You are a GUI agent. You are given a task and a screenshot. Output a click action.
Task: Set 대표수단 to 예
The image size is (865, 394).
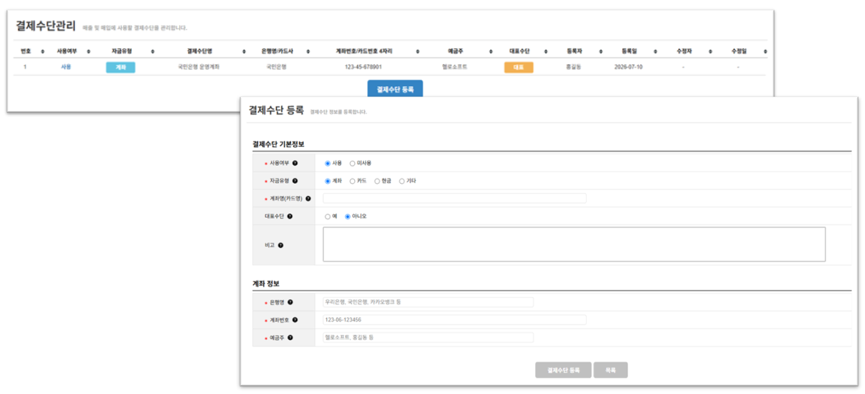point(328,216)
